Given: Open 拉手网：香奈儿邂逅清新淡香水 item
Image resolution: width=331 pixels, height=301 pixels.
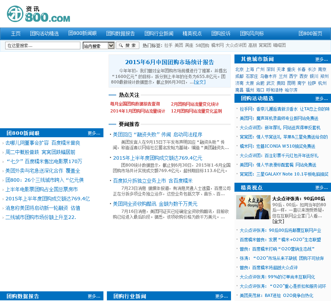Looking at the screenshot, I should click(x=284, y=109).
